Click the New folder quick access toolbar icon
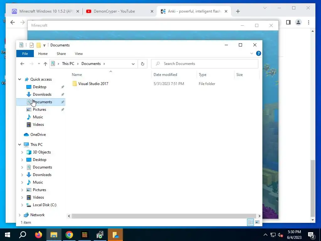 (x=39, y=45)
